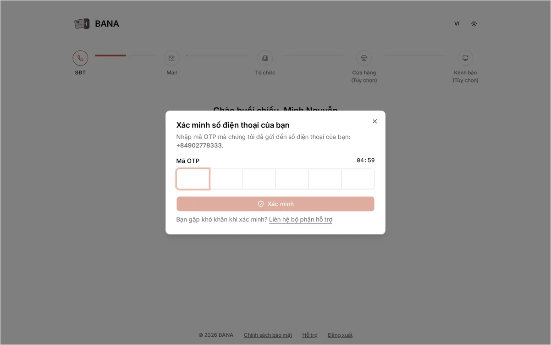Click the 04:59 countdown timer

366,161
